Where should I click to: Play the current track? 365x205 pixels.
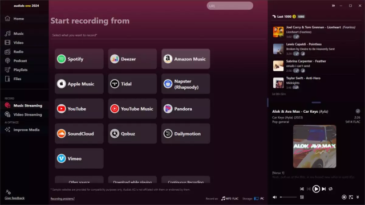click(316, 189)
